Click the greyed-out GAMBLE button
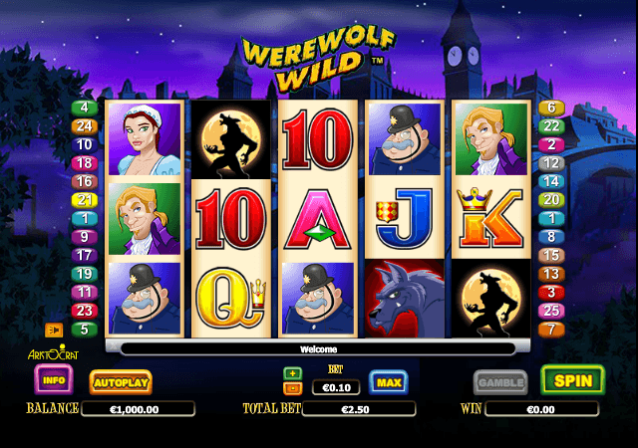 click(x=500, y=382)
